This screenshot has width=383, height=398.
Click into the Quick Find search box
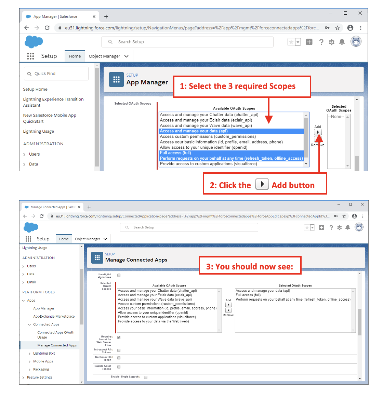[56, 74]
